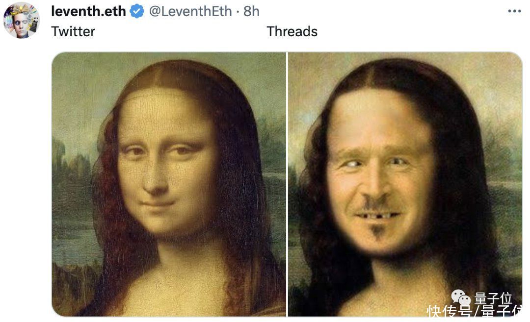Open the leventh.eth profile avatar
The height and width of the screenshot is (322, 530).
click(x=22, y=20)
